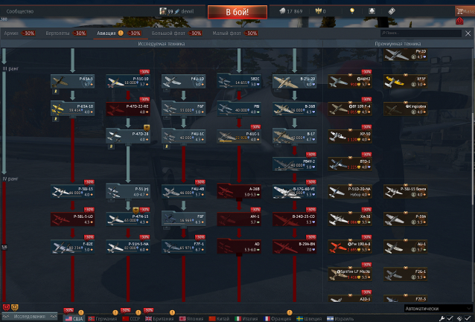Open the player avatar portrait
The width and height of the screenshot is (475, 322).
point(163,11)
